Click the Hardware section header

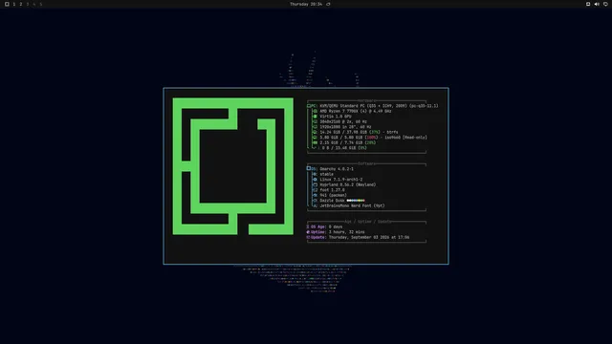click(x=366, y=101)
